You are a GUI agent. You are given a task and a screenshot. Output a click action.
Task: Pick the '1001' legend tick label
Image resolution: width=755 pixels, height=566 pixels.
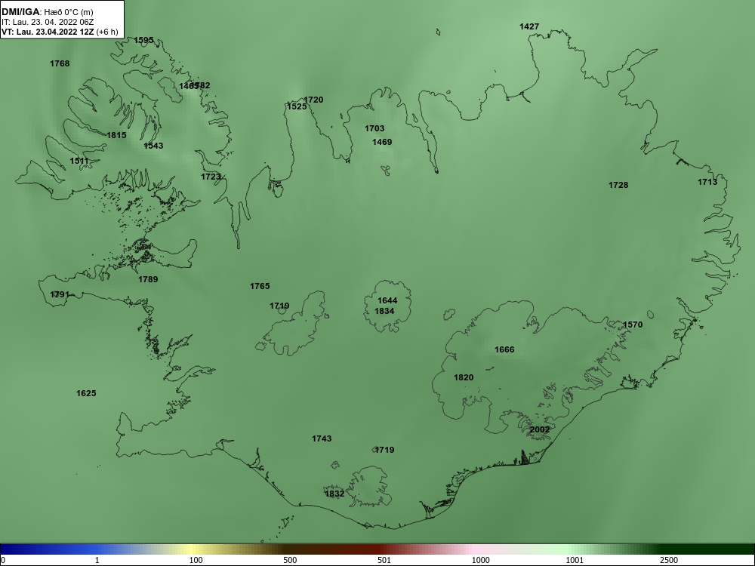[x=575, y=560]
